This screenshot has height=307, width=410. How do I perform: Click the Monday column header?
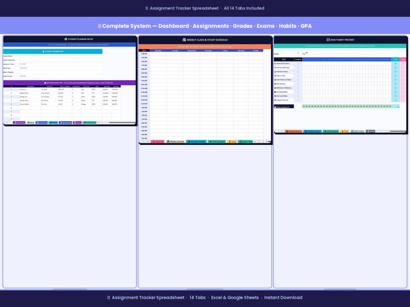tap(158, 50)
